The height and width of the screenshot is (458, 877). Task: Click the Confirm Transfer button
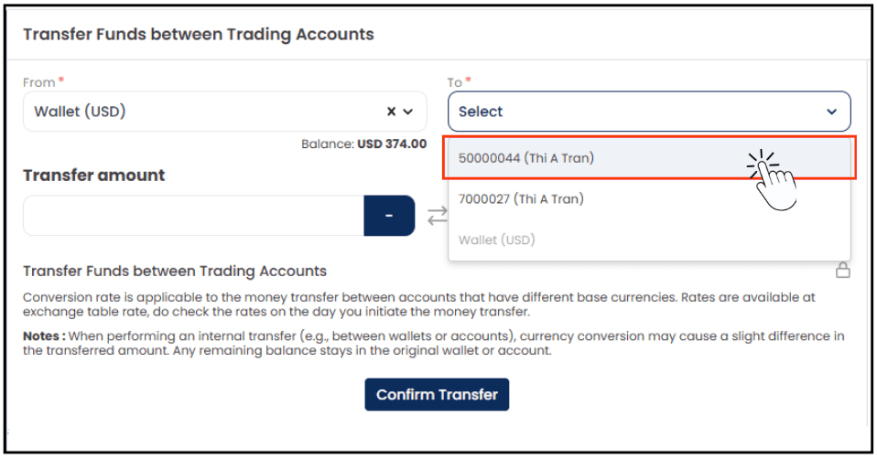(437, 394)
